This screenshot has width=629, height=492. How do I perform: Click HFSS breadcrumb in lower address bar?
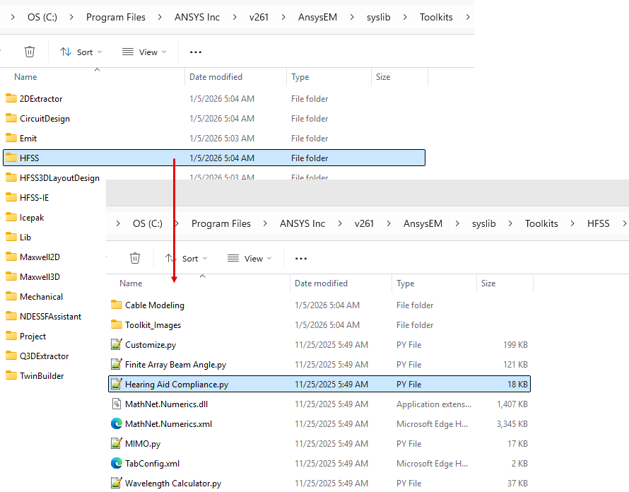[598, 223]
